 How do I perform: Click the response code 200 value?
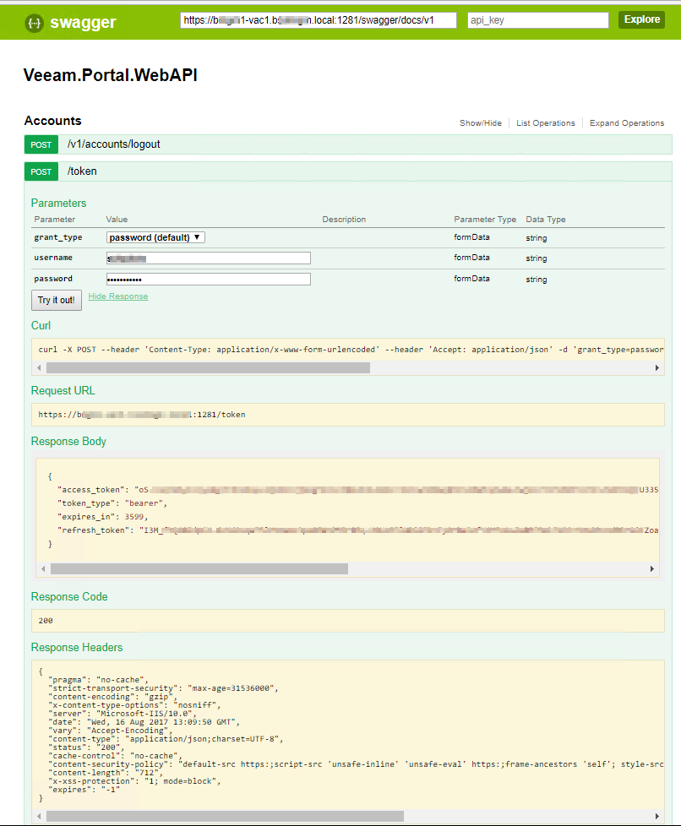click(46, 621)
